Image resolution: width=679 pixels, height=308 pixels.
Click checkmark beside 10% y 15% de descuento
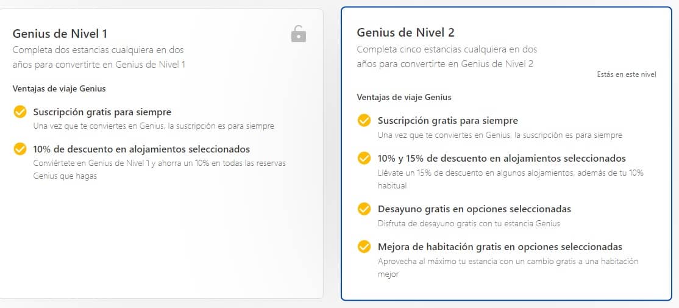(364, 158)
